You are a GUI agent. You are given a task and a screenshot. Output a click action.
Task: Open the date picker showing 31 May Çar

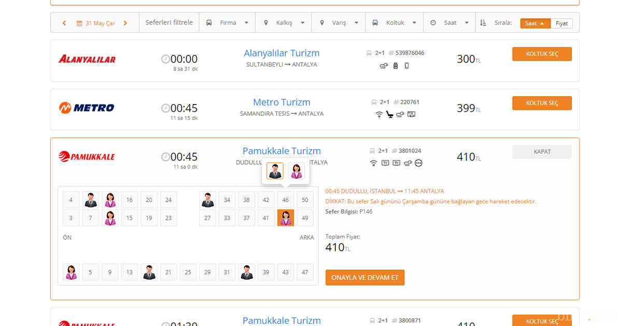tap(96, 23)
